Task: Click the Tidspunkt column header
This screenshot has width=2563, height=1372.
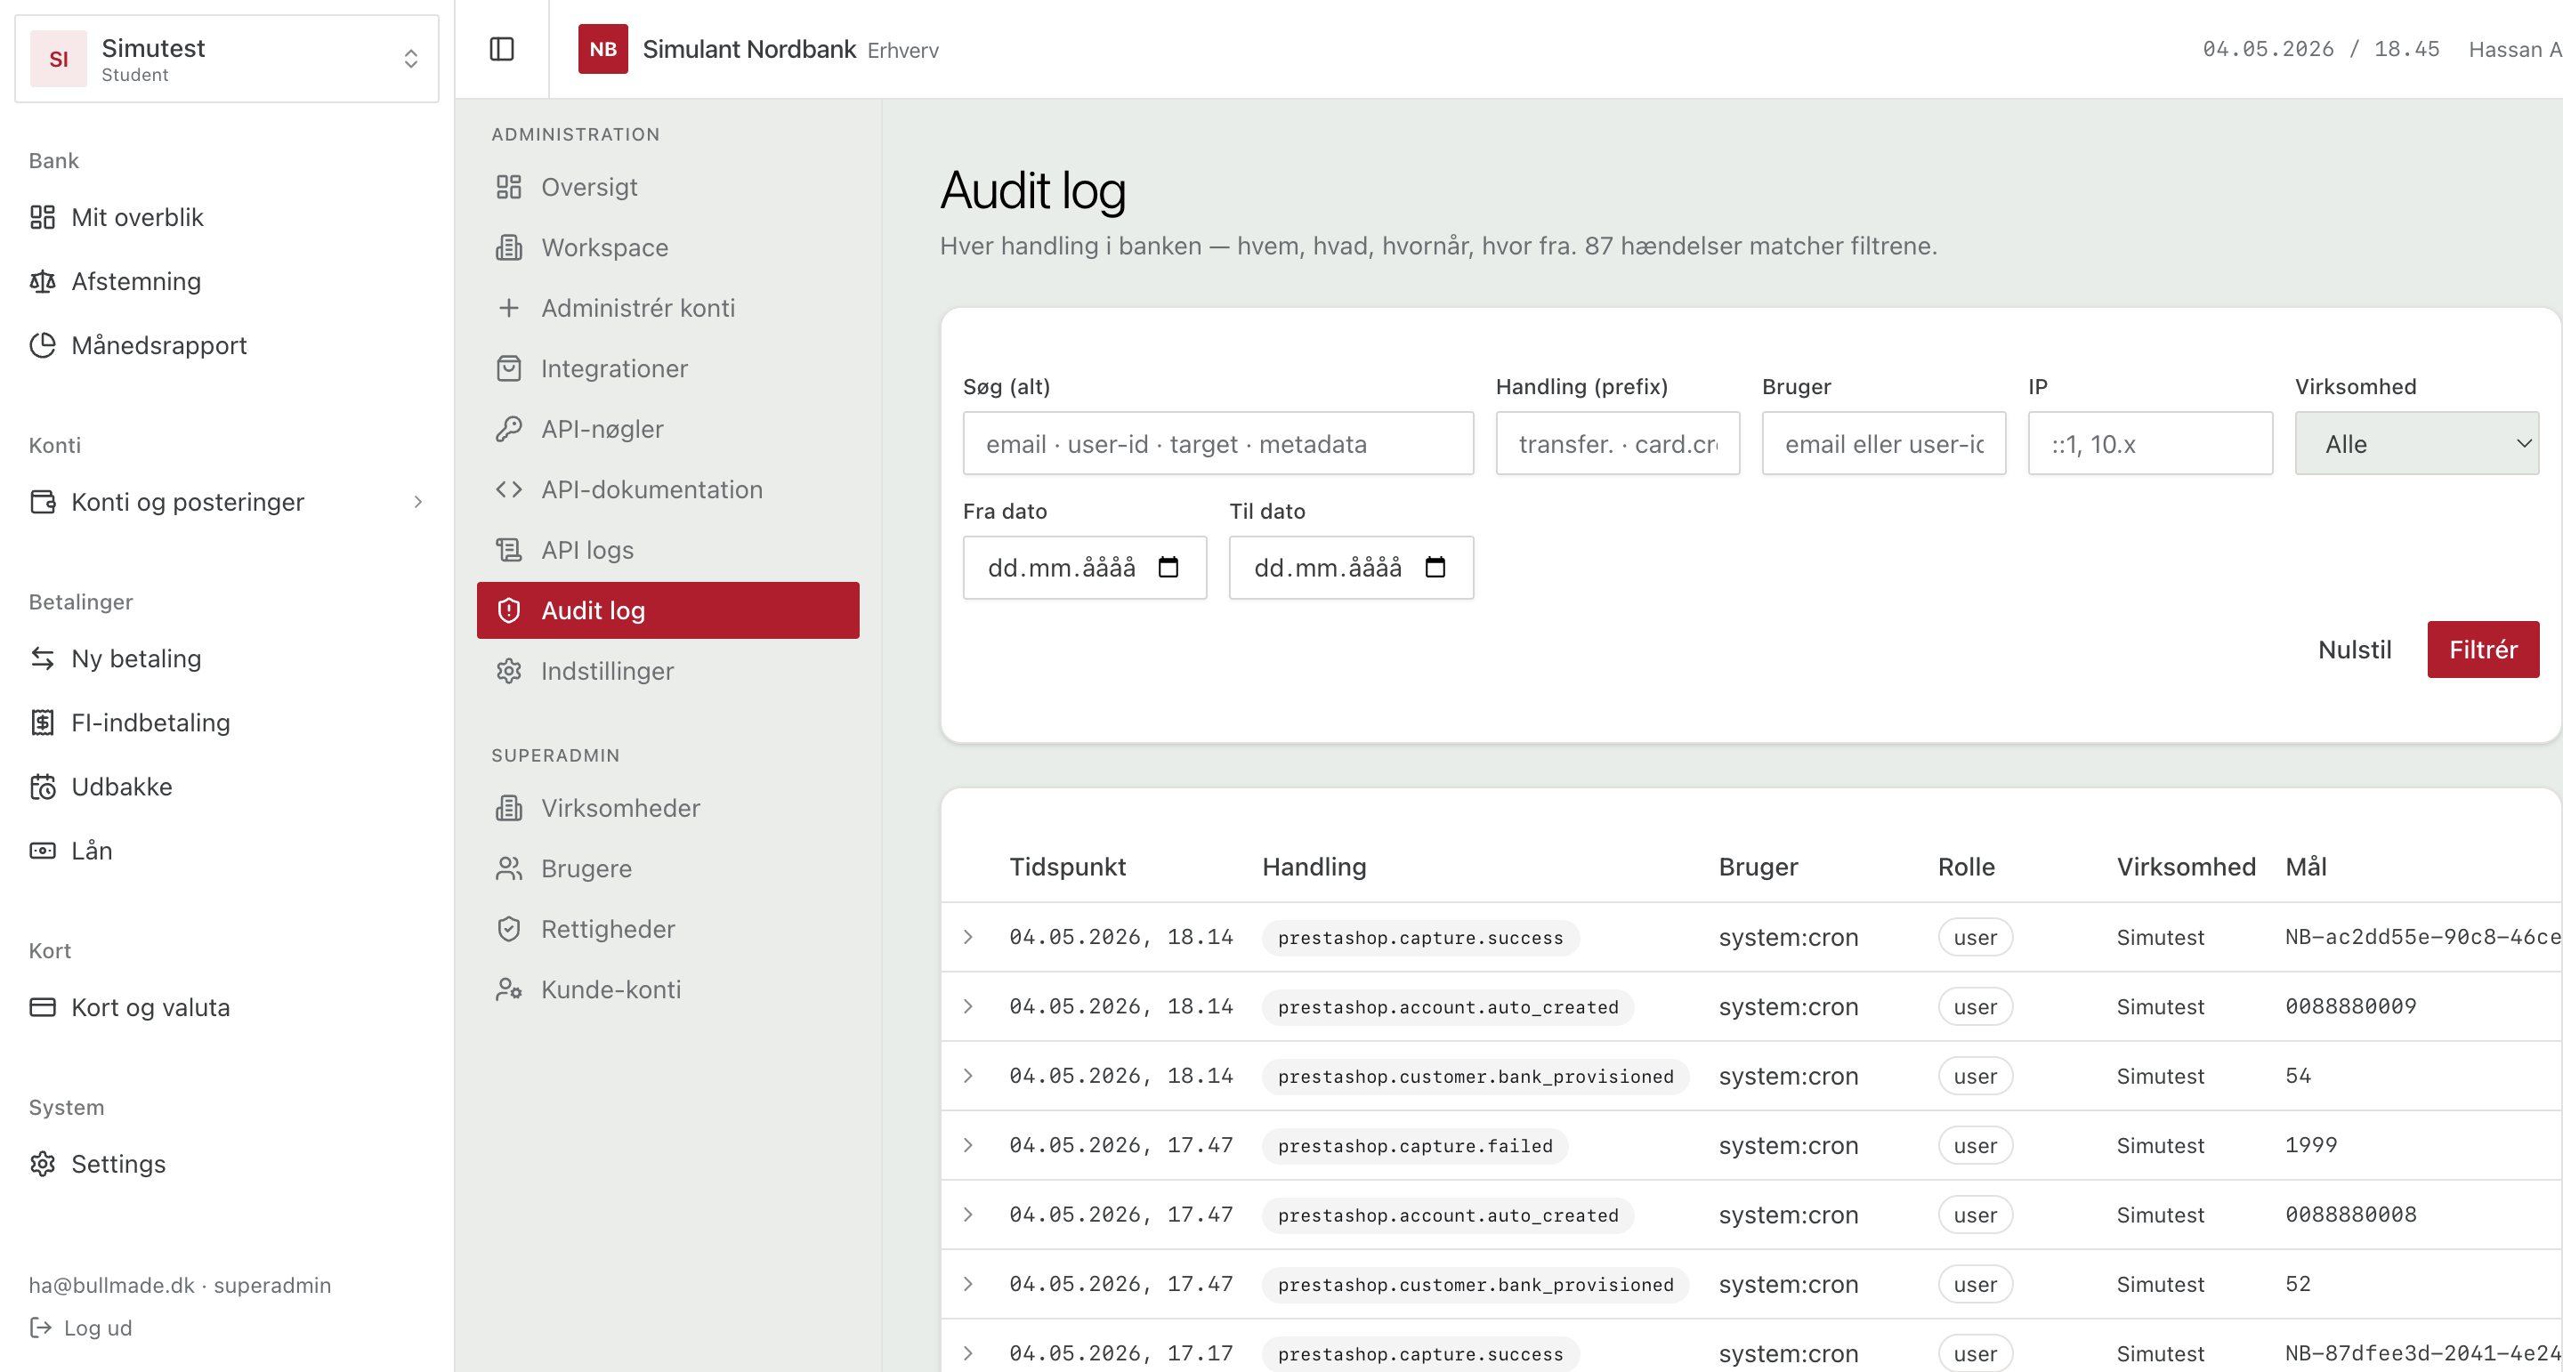Action: (1068, 867)
